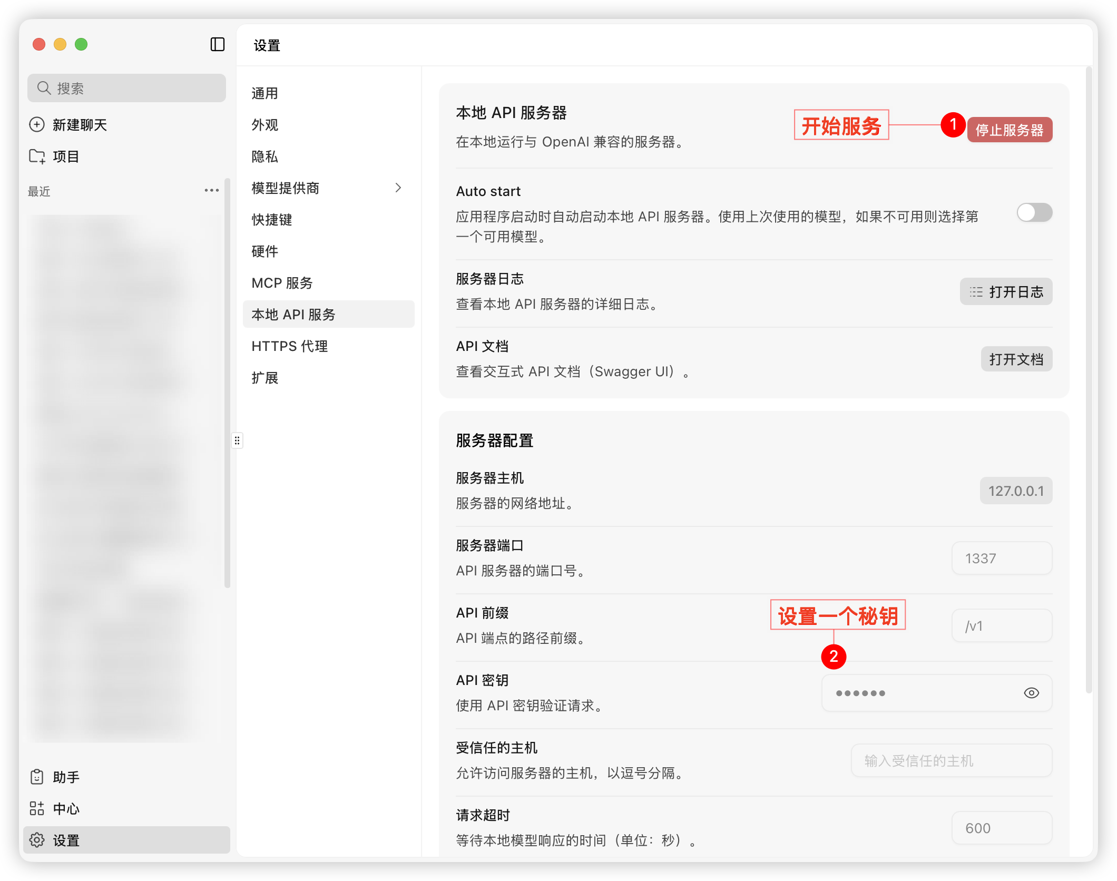Image resolution: width=1117 pixels, height=881 pixels.
Task: Click the Settings gear icon
Action: click(37, 840)
